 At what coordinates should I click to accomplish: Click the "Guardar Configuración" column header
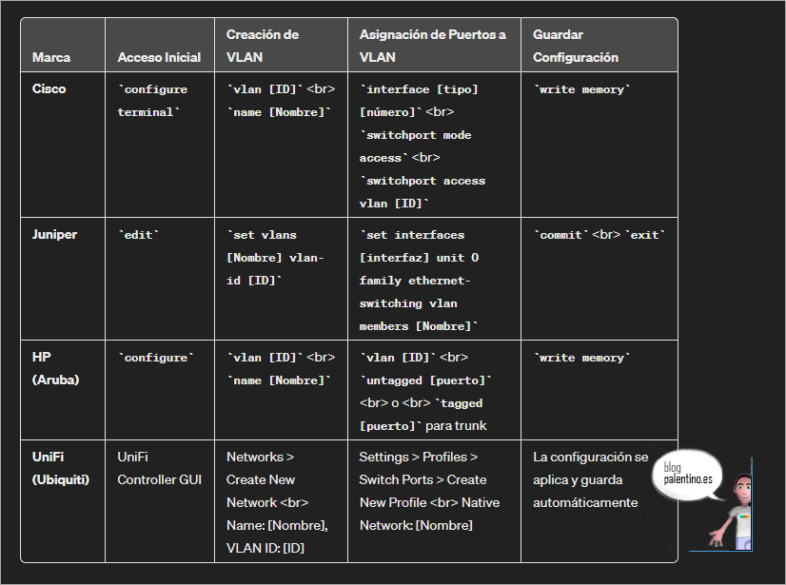[x=576, y=46]
